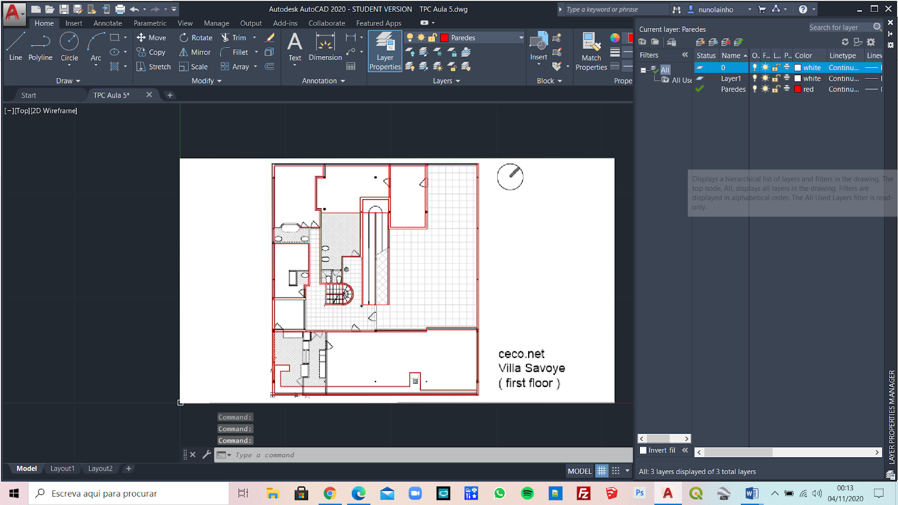This screenshot has width=898, height=505.
Task: Expand the Layers panel dropdown
Action: point(446,81)
